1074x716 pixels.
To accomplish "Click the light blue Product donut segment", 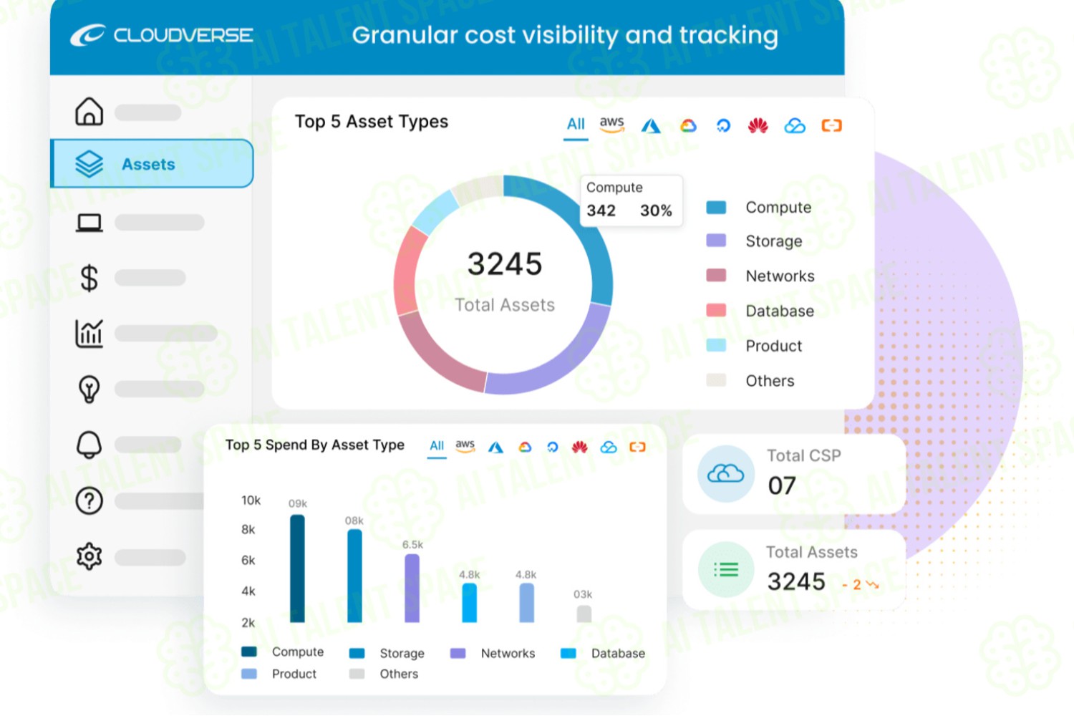I will (x=435, y=213).
